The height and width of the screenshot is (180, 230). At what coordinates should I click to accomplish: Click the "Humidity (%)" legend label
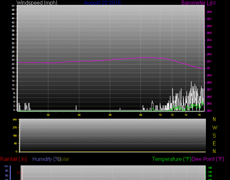pyautogui.click(x=47, y=159)
